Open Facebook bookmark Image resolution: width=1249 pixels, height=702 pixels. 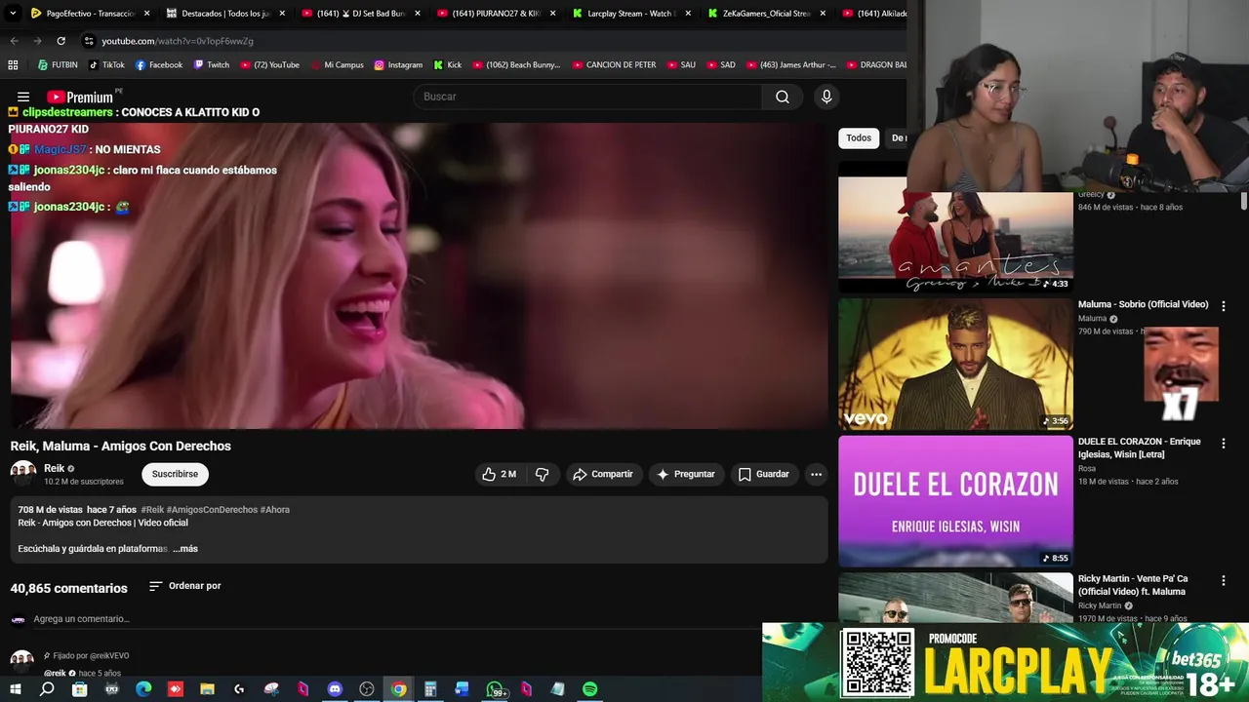click(158, 65)
